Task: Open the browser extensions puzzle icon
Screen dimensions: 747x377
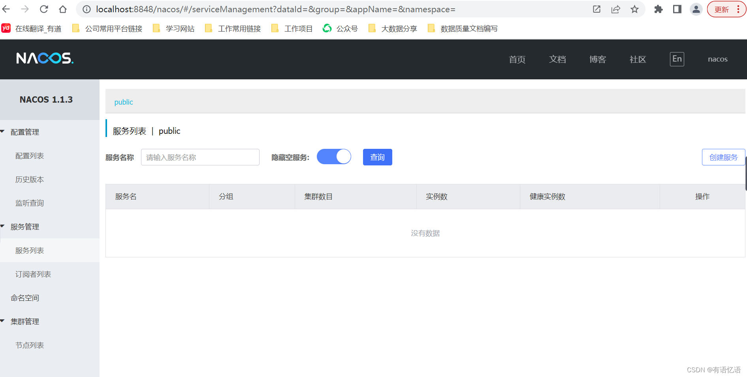Action: click(658, 9)
